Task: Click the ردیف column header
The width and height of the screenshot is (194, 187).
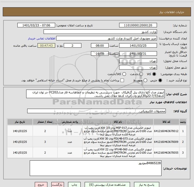Action: point(183,122)
